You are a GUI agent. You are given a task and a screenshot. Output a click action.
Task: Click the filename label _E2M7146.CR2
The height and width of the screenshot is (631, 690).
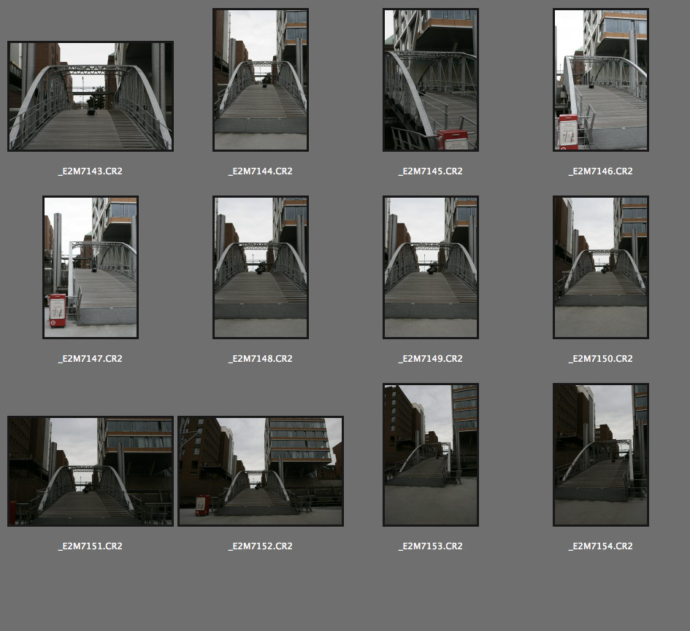click(601, 171)
